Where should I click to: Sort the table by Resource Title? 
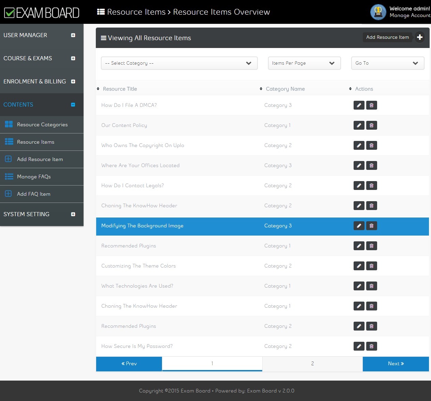[120, 89]
